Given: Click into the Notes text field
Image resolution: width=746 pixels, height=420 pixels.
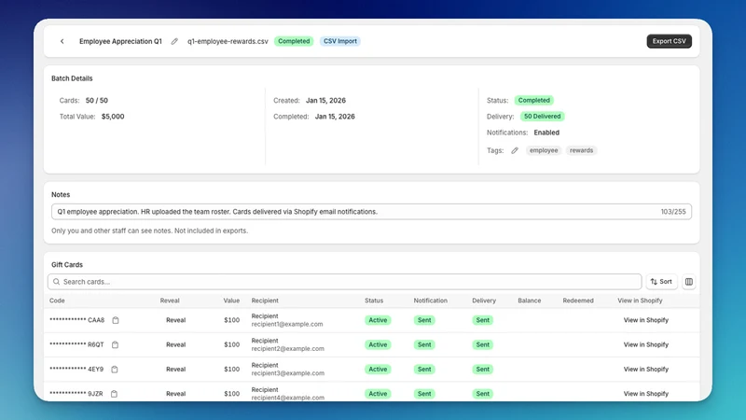Looking at the screenshot, I should click(371, 212).
